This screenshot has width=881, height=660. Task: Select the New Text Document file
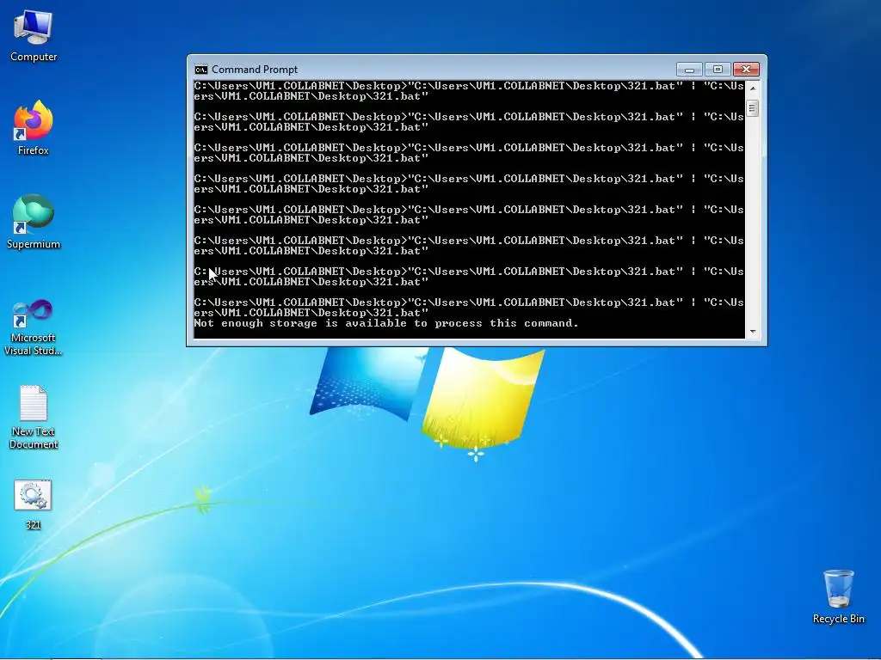click(34, 418)
